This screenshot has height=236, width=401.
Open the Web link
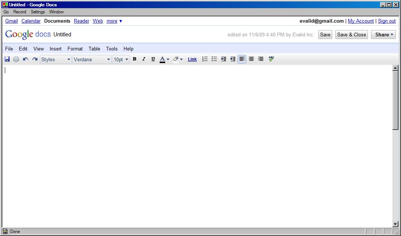pyautogui.click(x=98, y=21)
